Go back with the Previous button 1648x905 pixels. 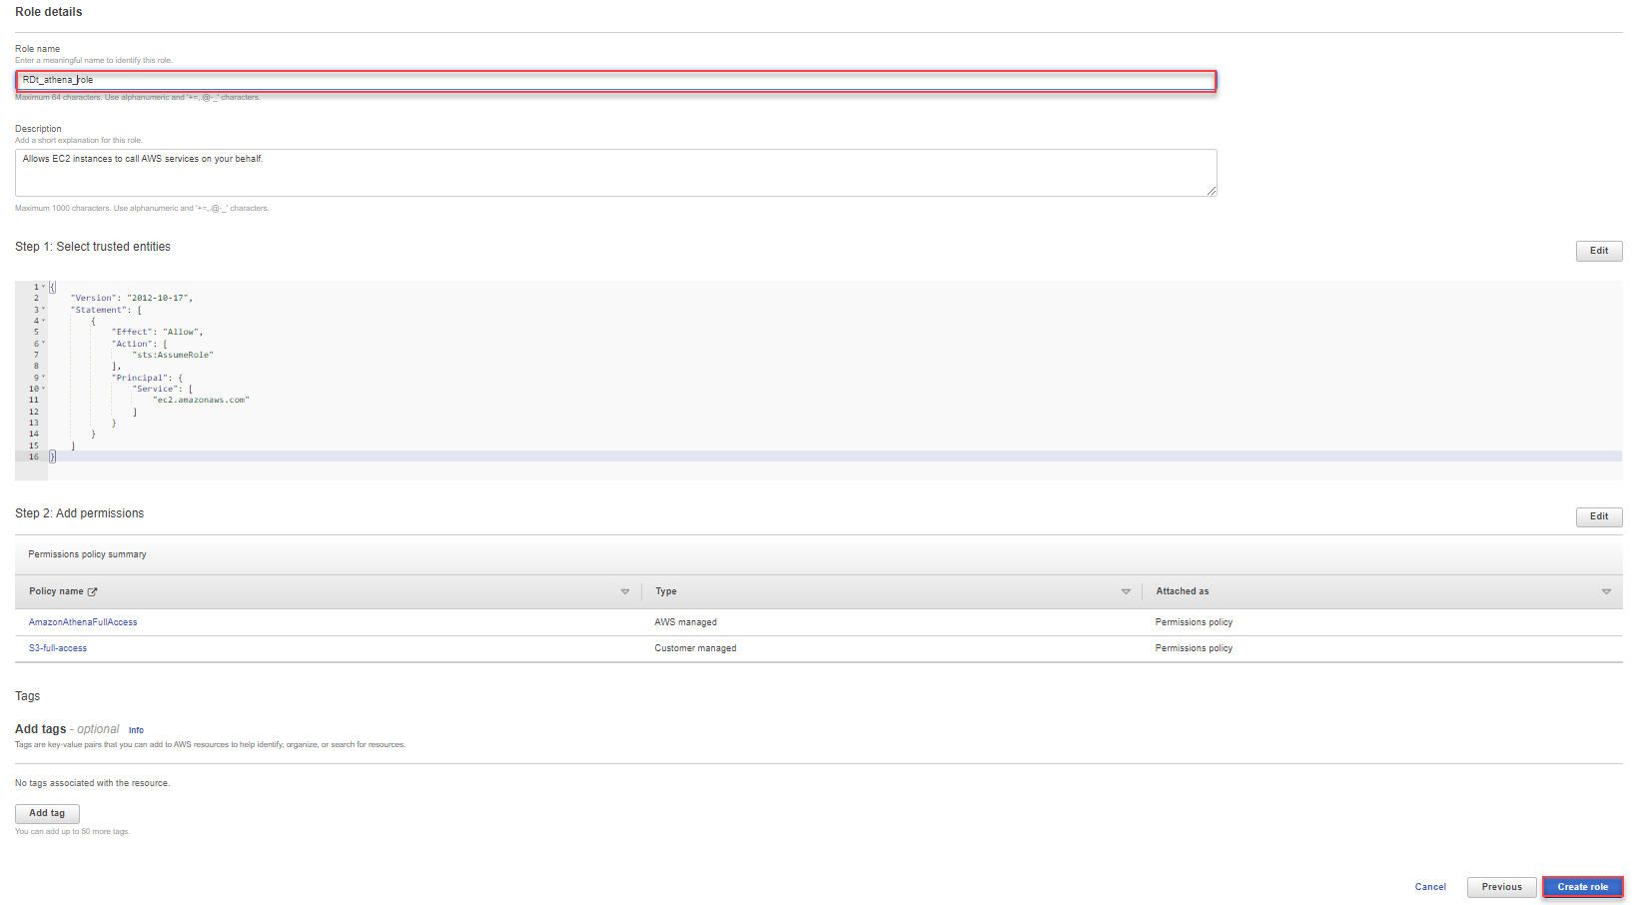(1501, 887)
